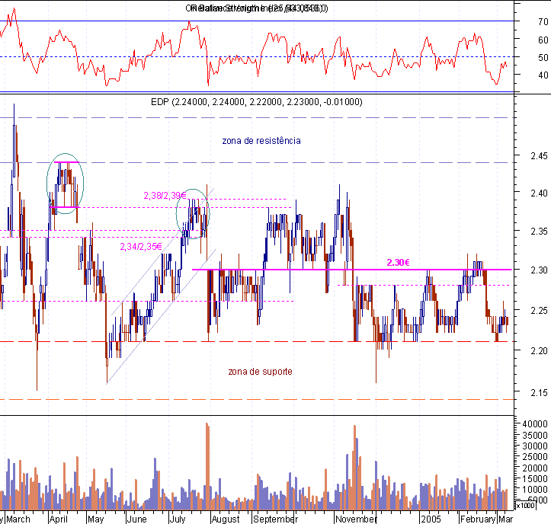Click the RSI 40 scale value
Screen dimensions: 551x524
pyautogui.click(x=543, y=75)
